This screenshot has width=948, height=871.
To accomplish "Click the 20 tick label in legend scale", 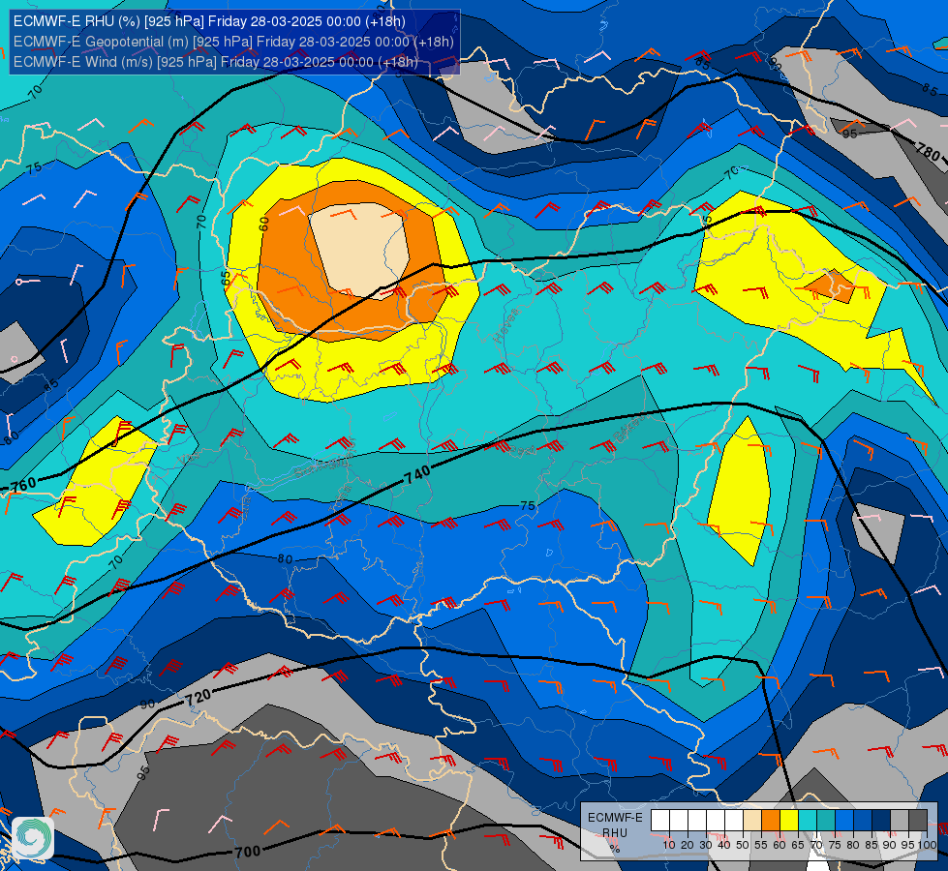I will (x=688, y=846).
